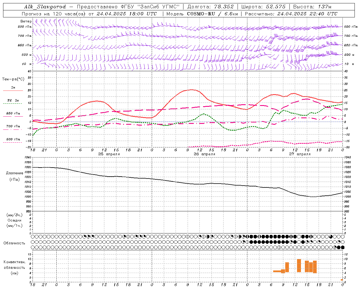
Task: Click the 500 м wind level label on left
Action: pos(27,55)
